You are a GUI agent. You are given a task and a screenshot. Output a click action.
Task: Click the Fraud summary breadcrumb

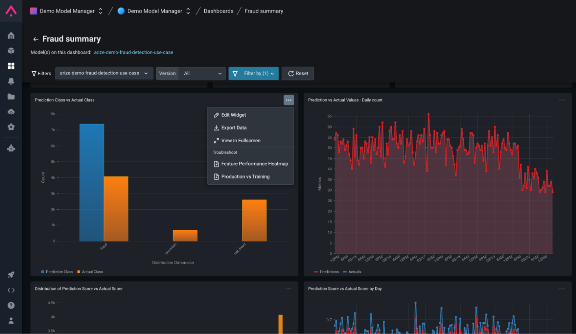tap(264, 11)
